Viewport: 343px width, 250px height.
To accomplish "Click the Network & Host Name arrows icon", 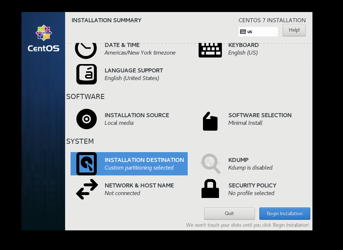I will click(x=87, y=189).
